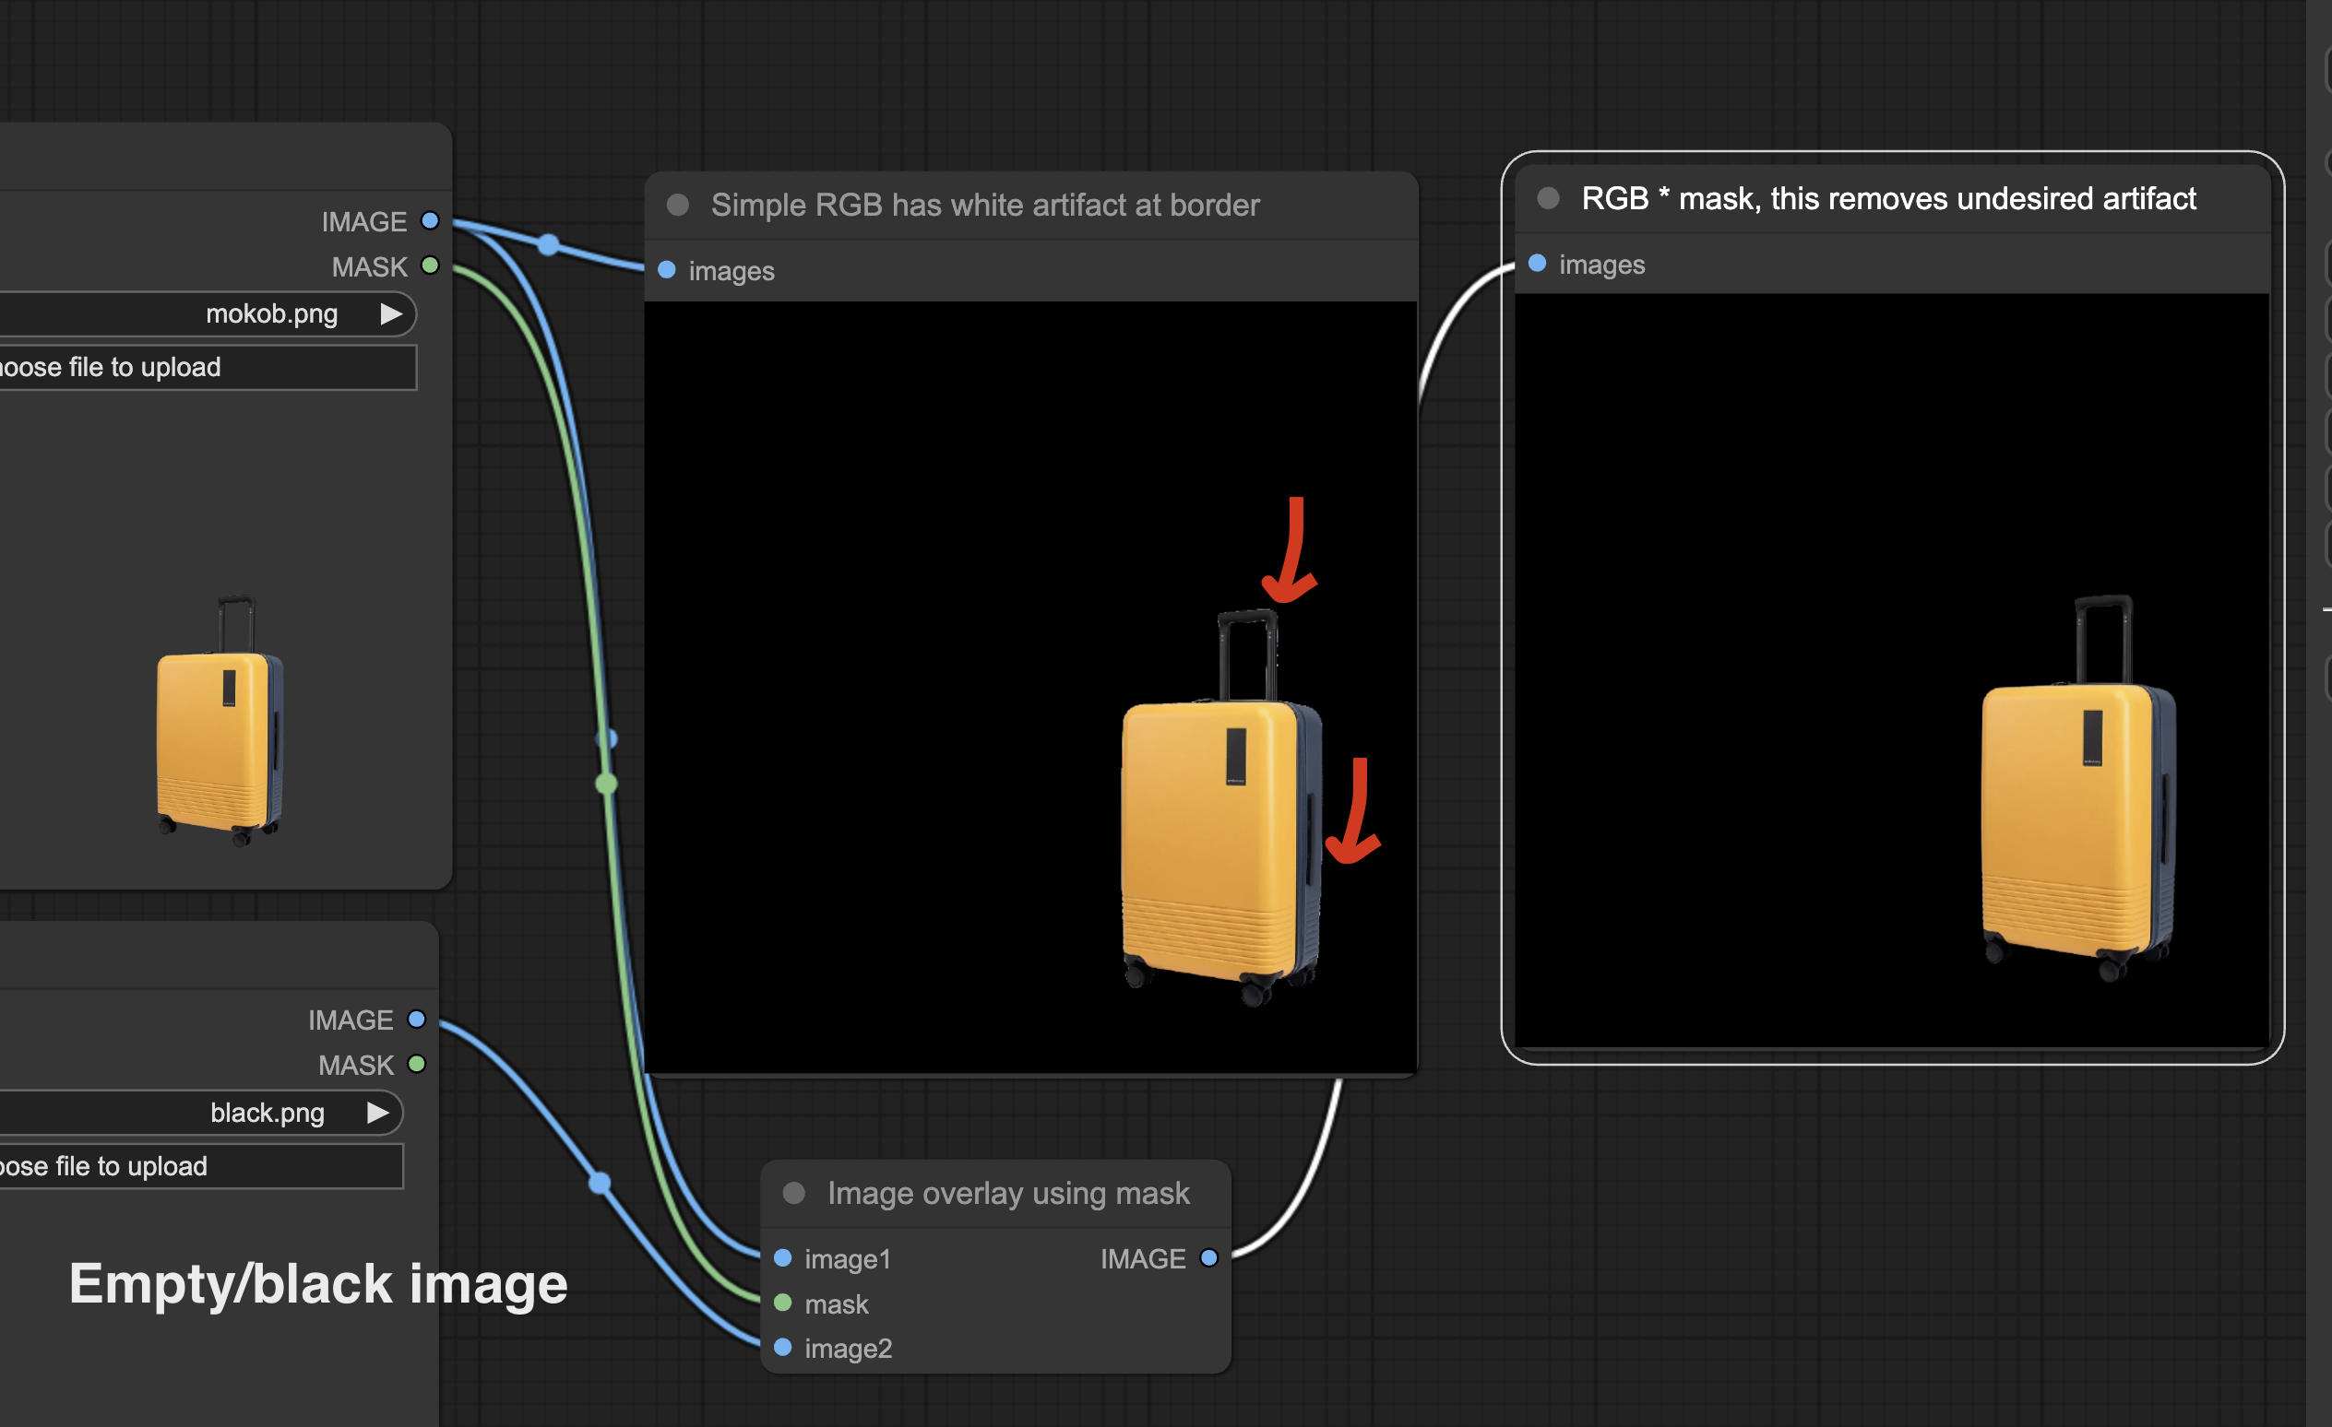The image size is (2332, 1427).
Task: Toggle collapse dot on 'Simple RGB has white artifact' node
Action: 678,205
